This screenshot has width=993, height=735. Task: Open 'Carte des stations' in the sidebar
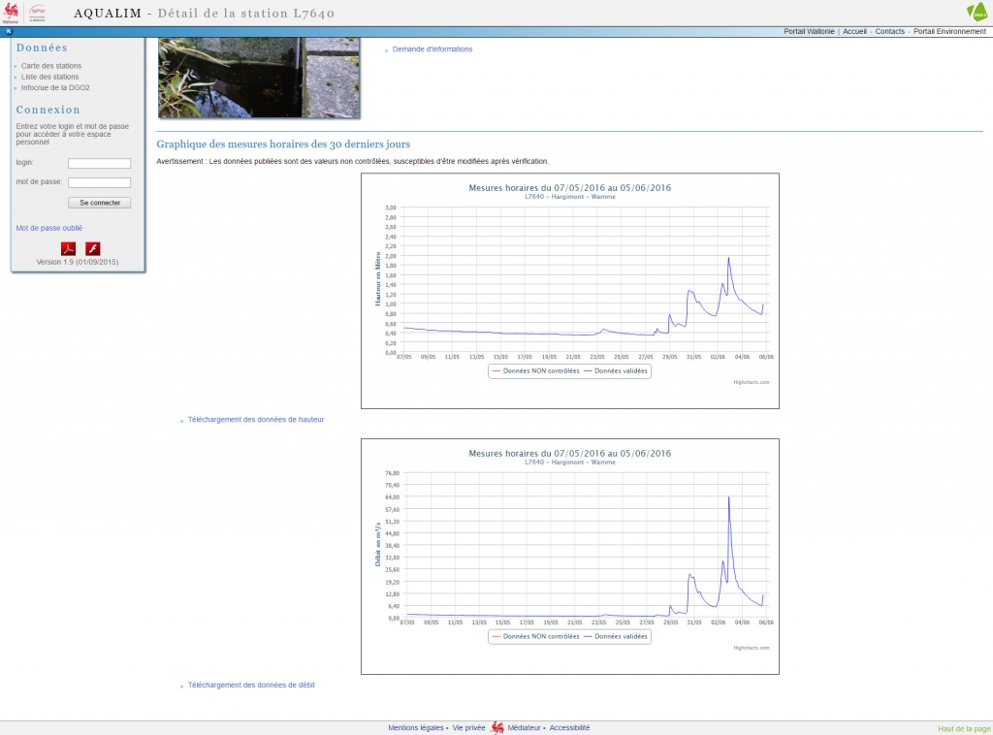click(x=51, y=66)
